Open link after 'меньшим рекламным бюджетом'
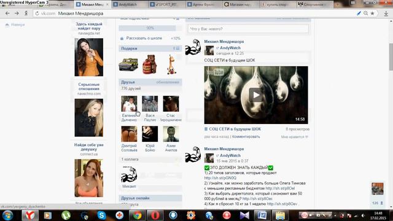This screenshot has height=221, width=393. (280, 188)
